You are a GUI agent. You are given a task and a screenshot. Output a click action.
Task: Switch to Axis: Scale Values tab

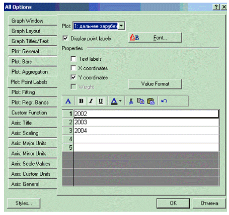pyautogui.click(x=33, y=164)
